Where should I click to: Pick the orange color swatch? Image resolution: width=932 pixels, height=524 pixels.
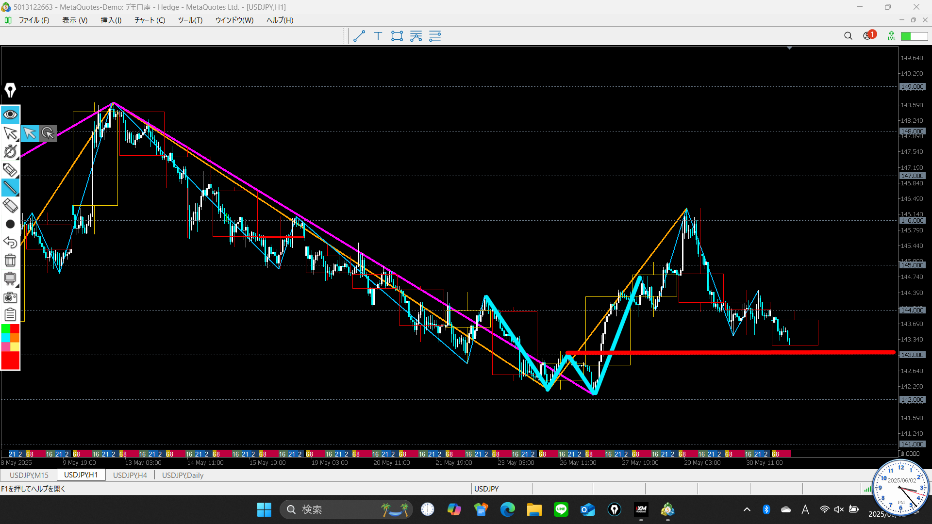[15, 338]
